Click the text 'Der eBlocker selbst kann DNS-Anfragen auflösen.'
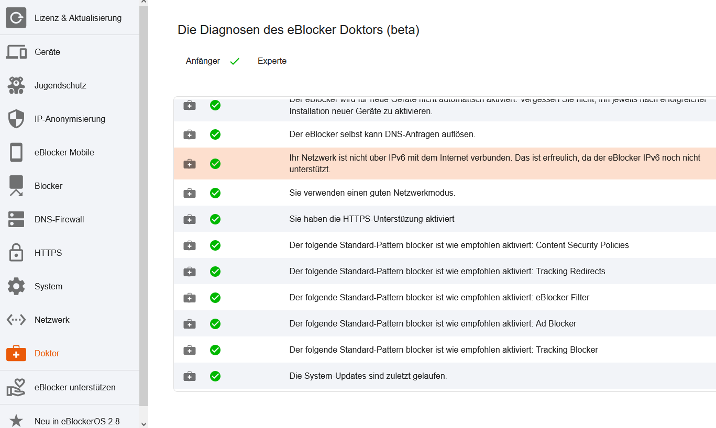This screenshot has width=716, height=428. pyautogui.click(x=382, y=134)
